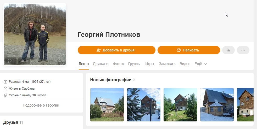This screenshot has height=129, width=257.
Task: Click the birthday calendar icon
Action: (5, 81)
